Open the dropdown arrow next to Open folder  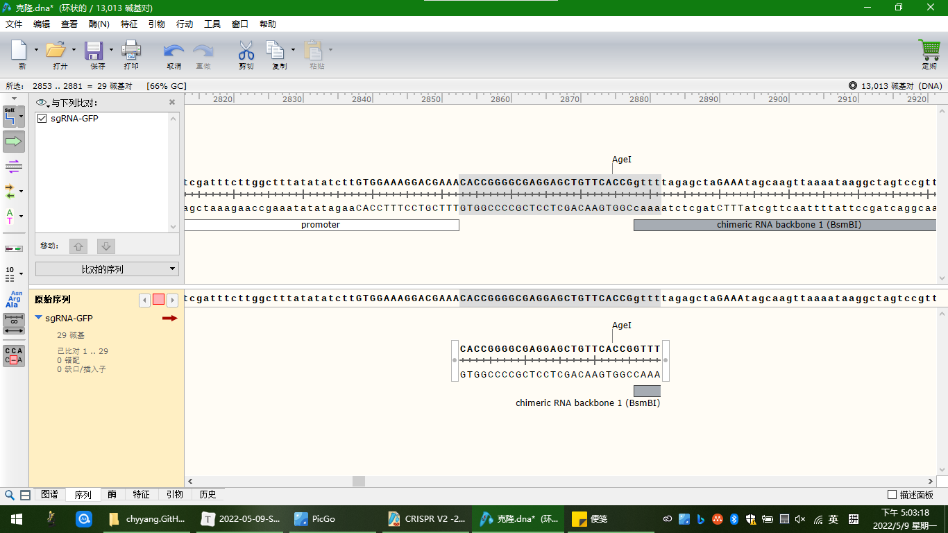(74, 50)
